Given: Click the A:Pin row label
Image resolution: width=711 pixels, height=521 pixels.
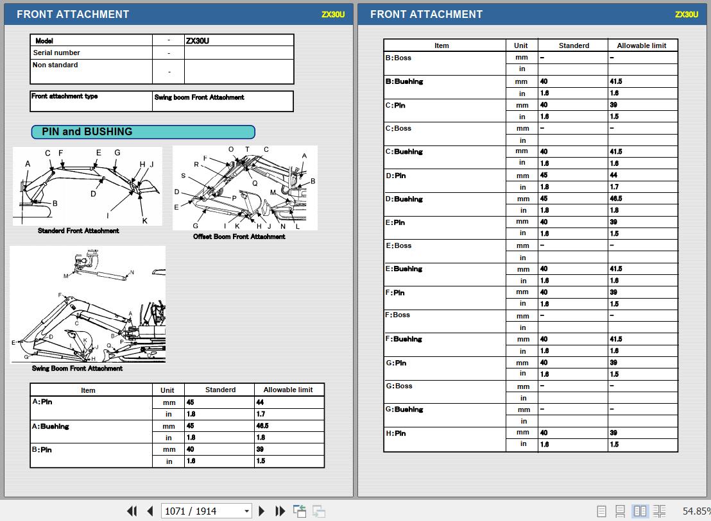Looking at the screenshot, I should (x=42, y=402).
